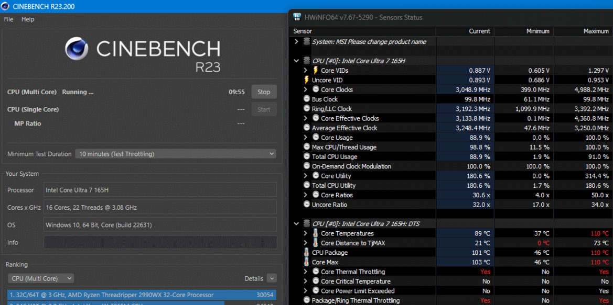This screenshot has height=305, width=613.
Task: Click the icon beside Core Usage
Action: 316,137
